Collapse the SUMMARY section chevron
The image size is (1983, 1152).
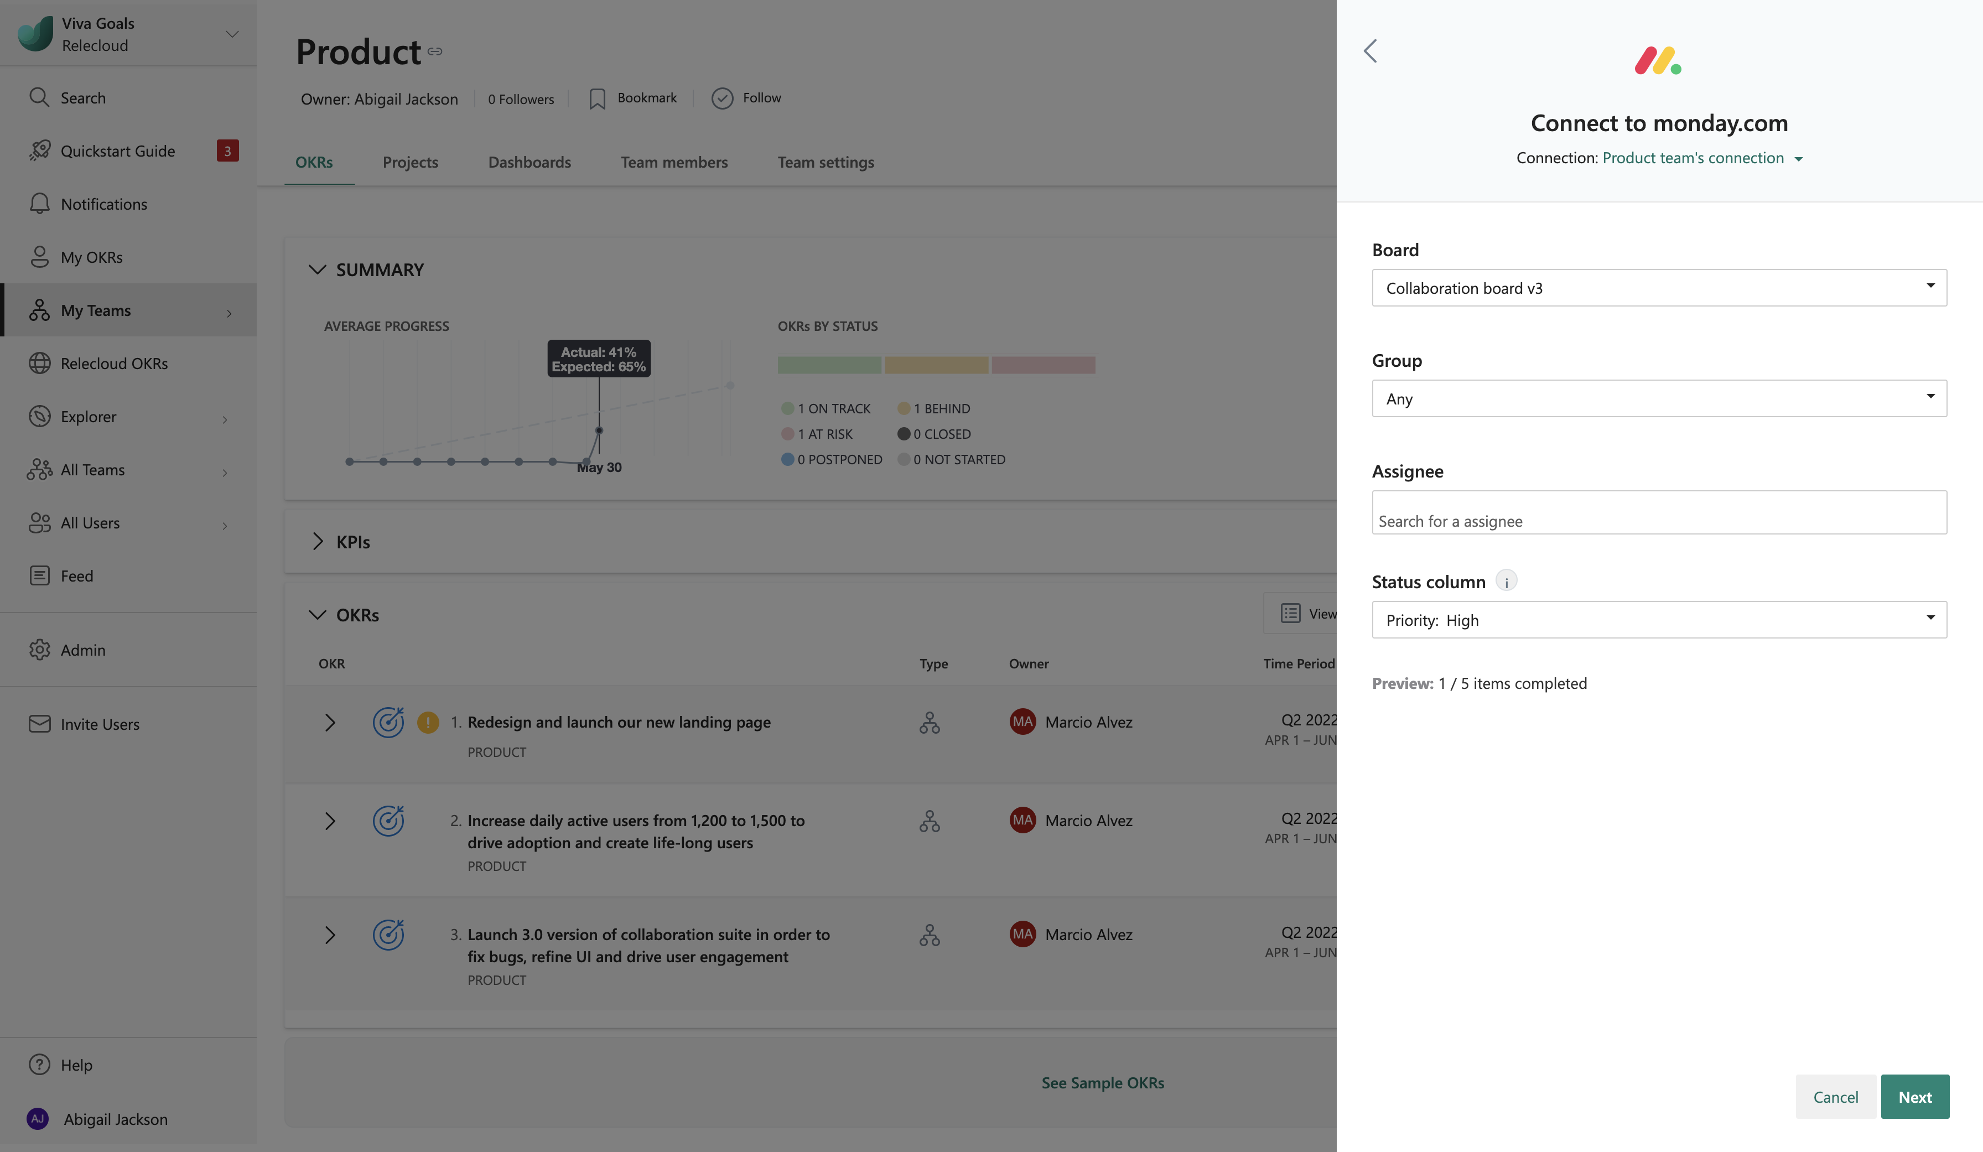click(x=317, y=270)
